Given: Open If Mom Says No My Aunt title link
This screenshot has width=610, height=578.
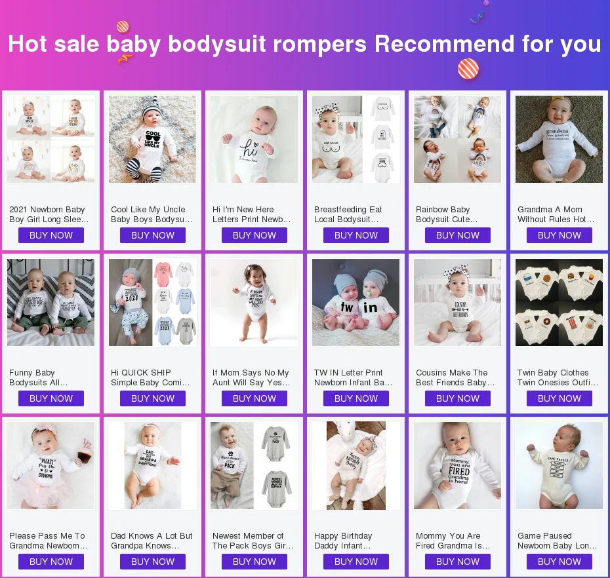Looking at the screenshot, I should (251, 377).
